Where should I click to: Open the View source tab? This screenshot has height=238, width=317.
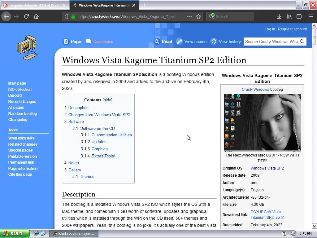pos(195,42)
